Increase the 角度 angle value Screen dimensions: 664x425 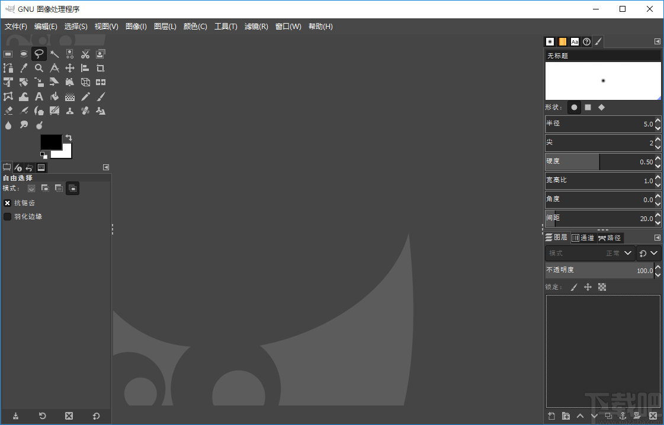(657, 196)
